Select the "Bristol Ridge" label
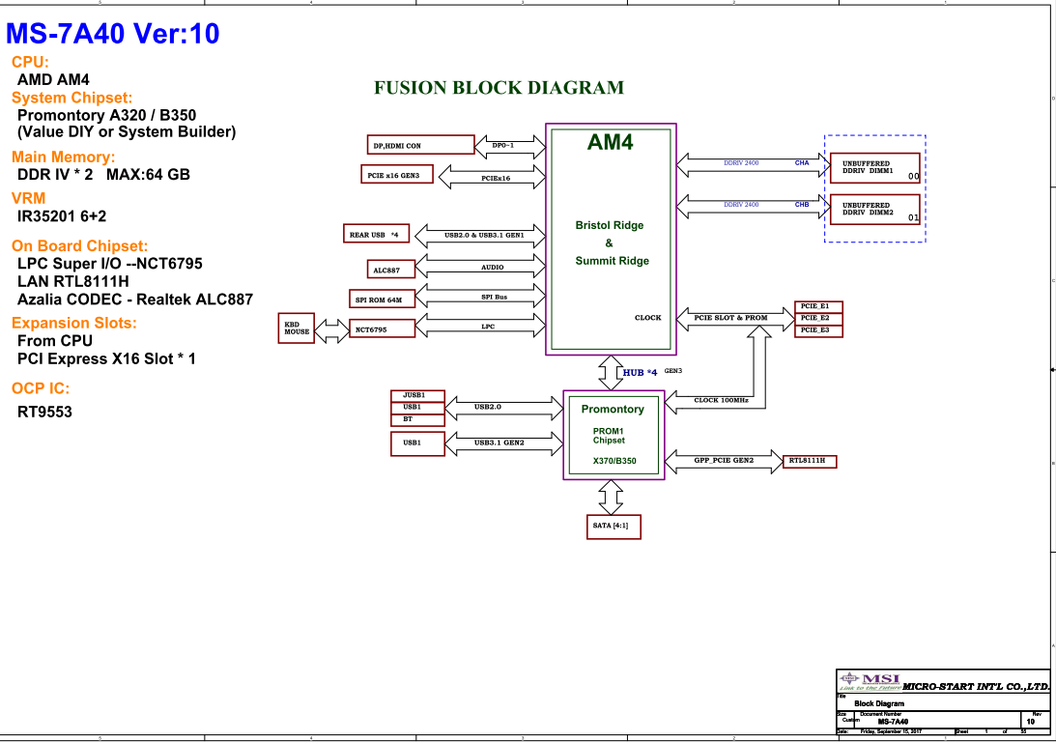The image size is (1056, 742). click(x=610, y=225)
